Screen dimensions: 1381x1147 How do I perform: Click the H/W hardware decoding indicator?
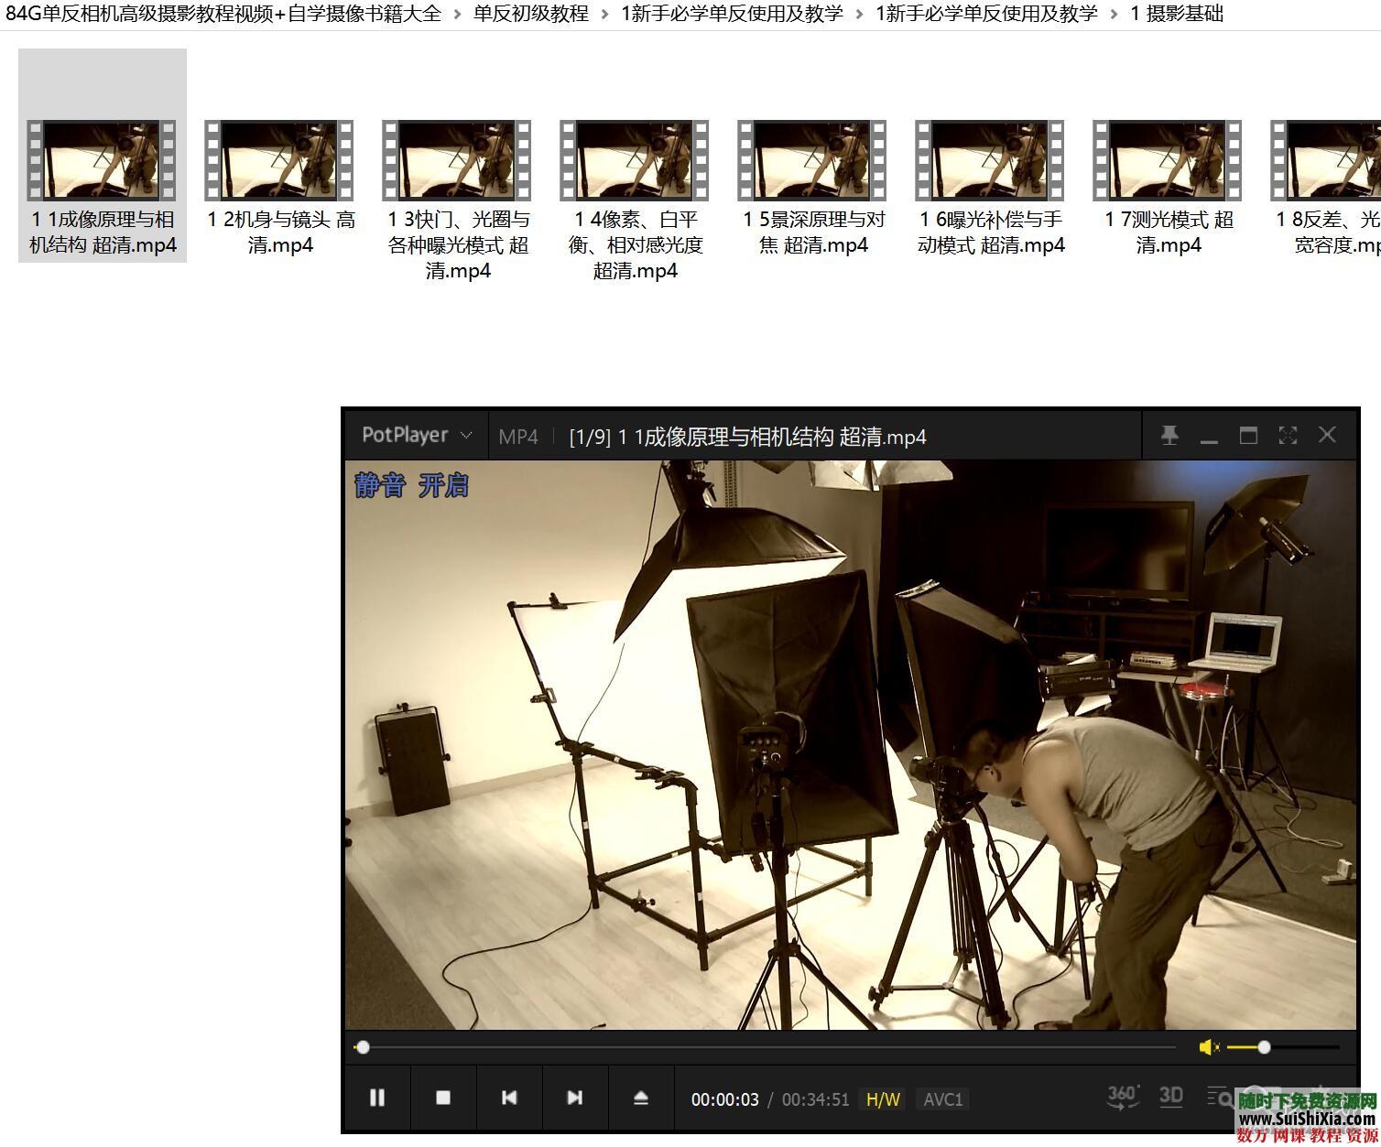coord(883,1099)
